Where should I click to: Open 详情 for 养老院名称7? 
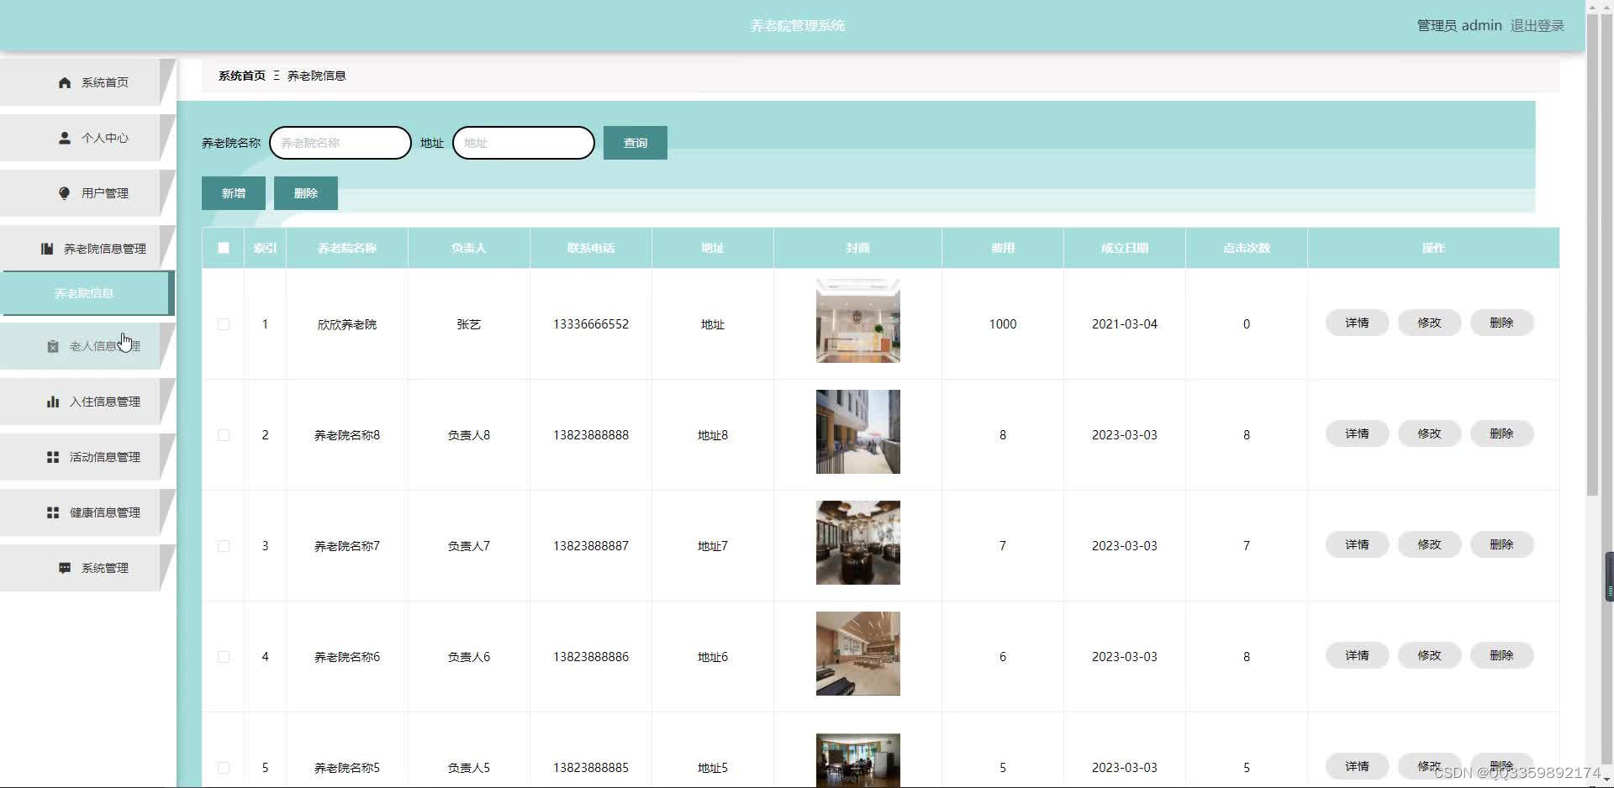click(x=1357, y=544)
